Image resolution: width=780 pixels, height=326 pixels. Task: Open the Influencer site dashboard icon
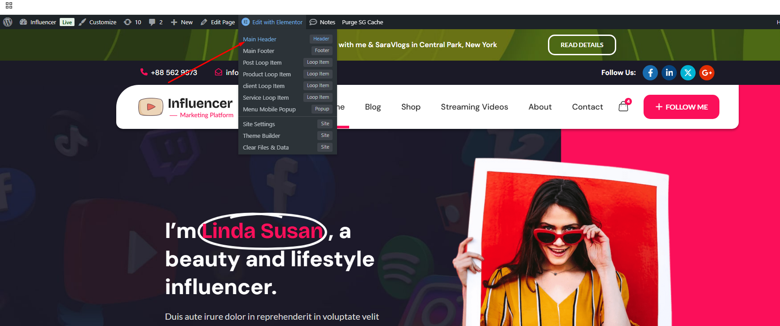tap(23, 22)
